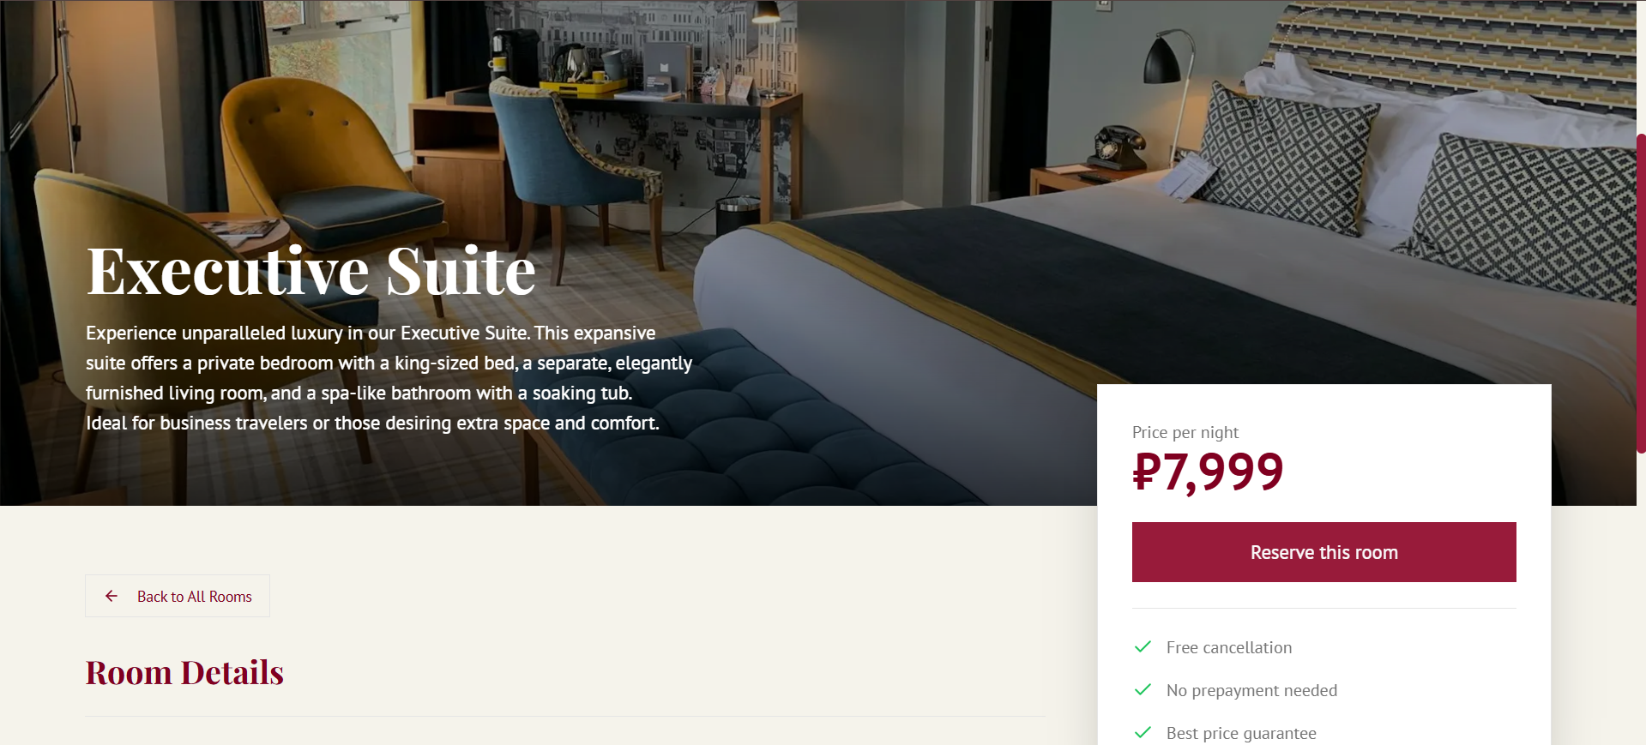The width and height of the screenshot is (1646, 745).
Task: Select the Free cancellation text
Action: click(1228, 647)
